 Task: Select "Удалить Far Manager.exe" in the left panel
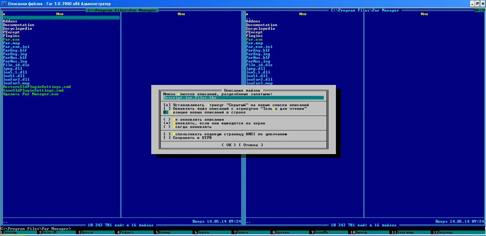(x=31, y=94)
